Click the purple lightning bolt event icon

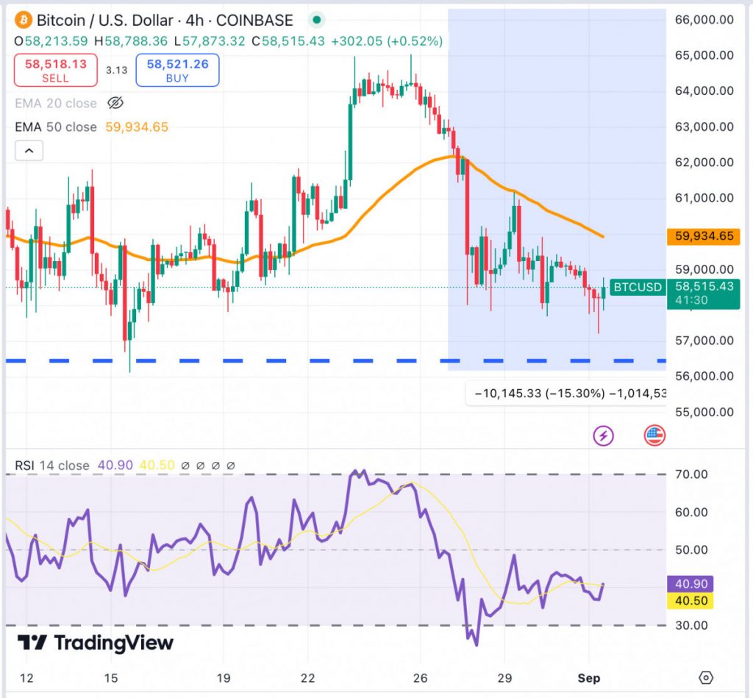tap(603, 435)
